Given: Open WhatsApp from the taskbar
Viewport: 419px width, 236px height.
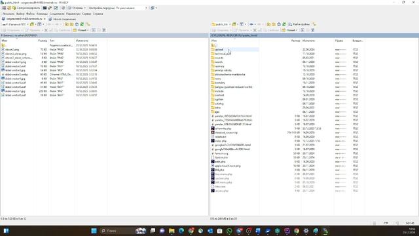Looking at the screenshot, I should coord(229,231).
